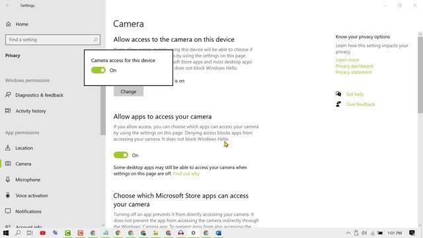Click the Get help link
The image size is (423, 238).
(355, 94)
